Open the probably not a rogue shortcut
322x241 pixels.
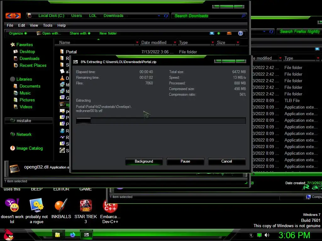36,211
